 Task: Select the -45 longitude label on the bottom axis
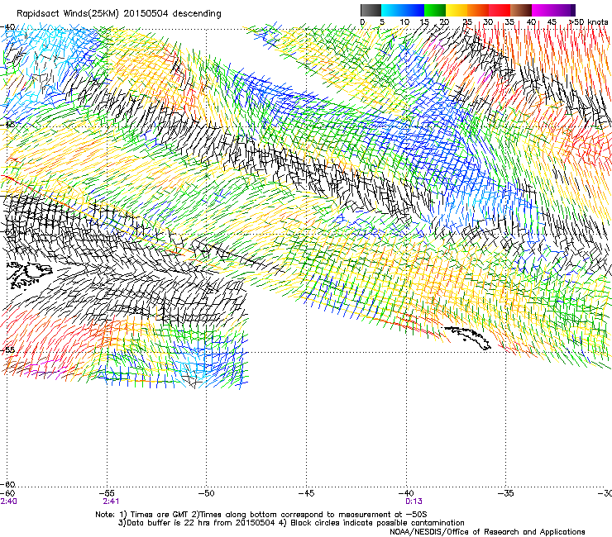[306, 493]
